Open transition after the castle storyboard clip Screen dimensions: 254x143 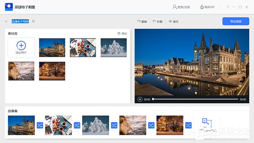coord(40,125)
